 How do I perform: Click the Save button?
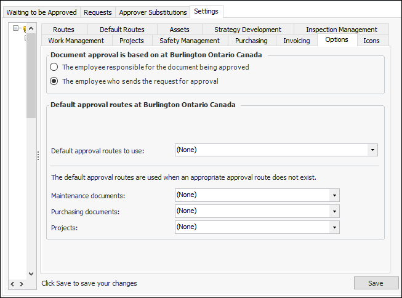[376, 283]
